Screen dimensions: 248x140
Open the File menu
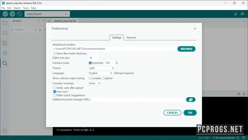tap(3, 8)
